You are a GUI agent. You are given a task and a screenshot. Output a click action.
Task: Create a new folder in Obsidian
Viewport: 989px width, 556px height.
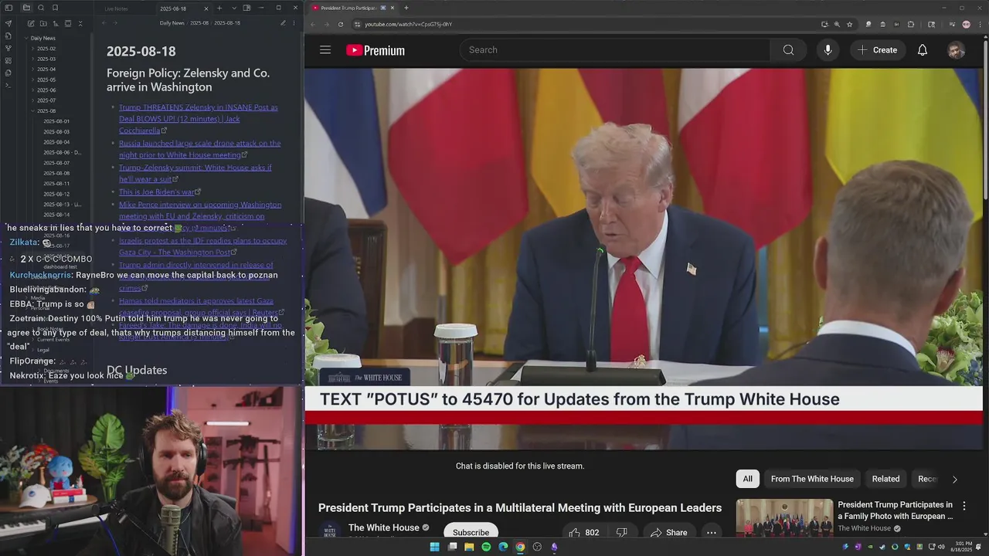click(x=42, y=23)
